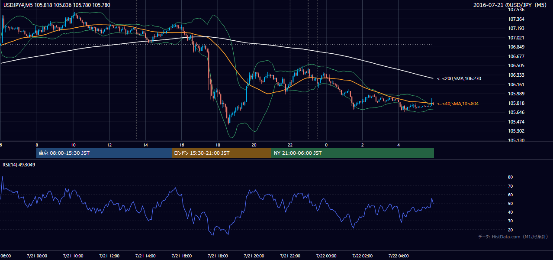Click the 7/21 22:00 time axis label
This screenshot has width=553, height=260.
tap(290, 256)
